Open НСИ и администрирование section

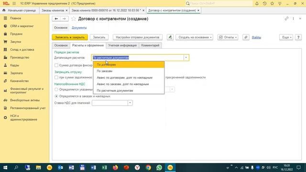23,118
